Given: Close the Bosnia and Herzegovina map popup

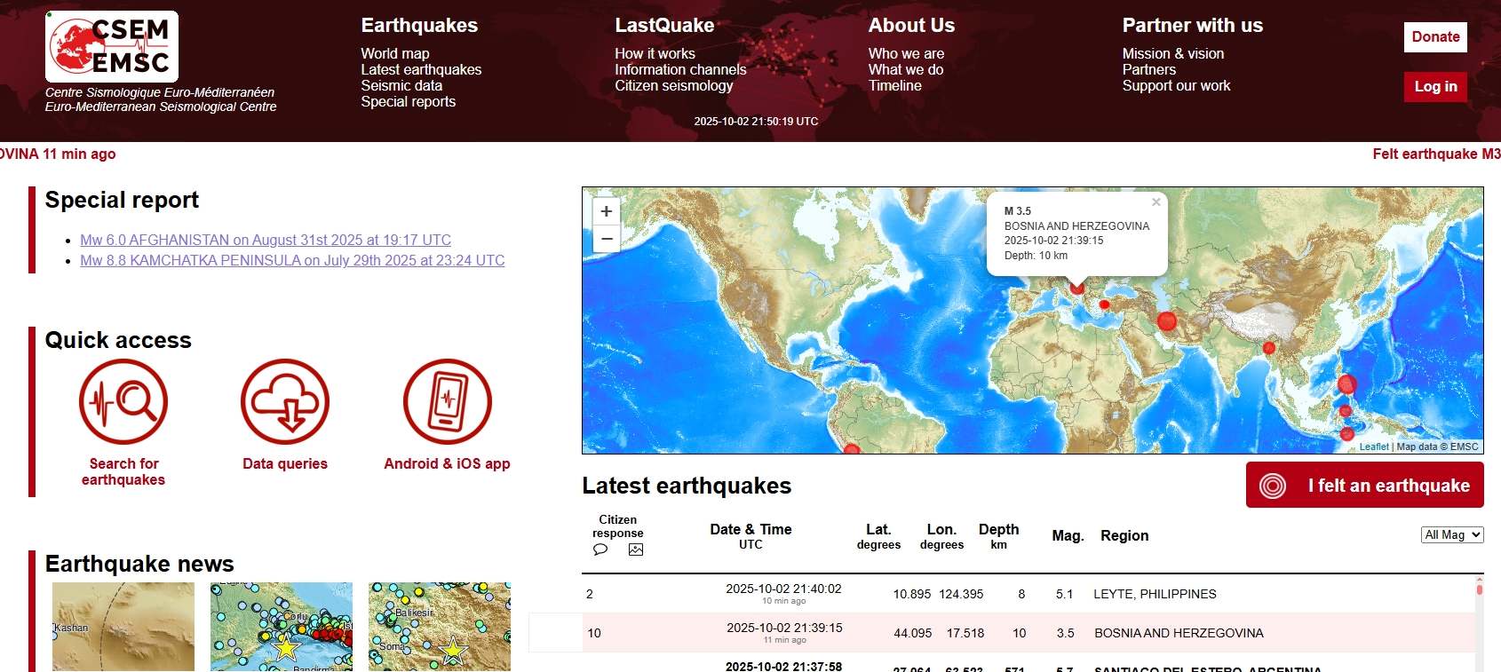Looking at the screenshot, I should tap(1156, 202).
